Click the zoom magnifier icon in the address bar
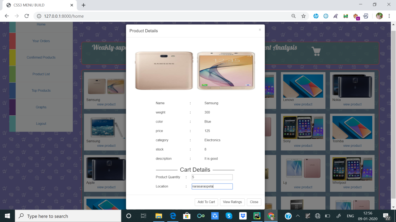 pos(293,16)
